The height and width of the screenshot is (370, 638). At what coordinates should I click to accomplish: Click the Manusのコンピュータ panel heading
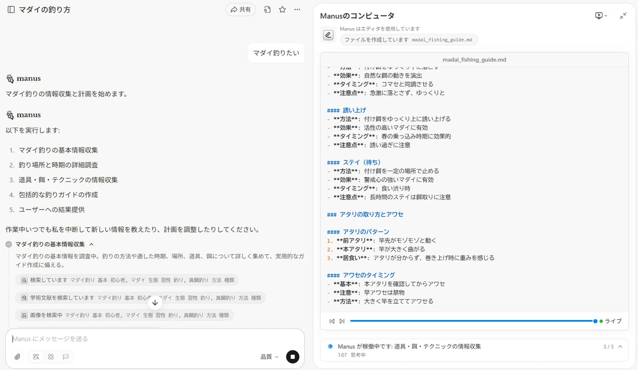point(357,16)
